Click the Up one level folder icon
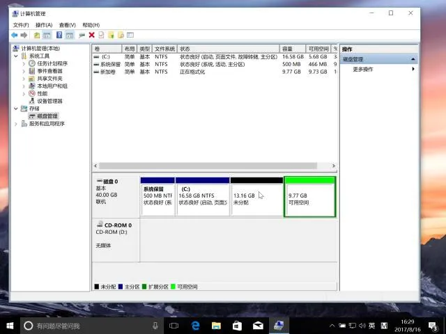Screen dimensions: 446x334 [x=37, y=35]
